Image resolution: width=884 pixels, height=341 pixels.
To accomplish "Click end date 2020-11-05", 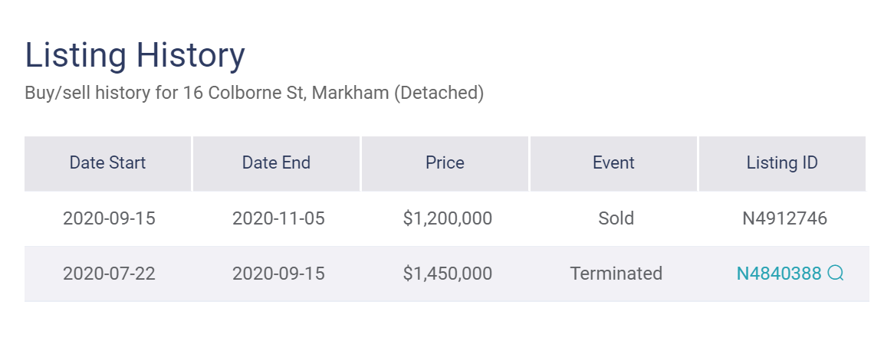I will point(278,218).
